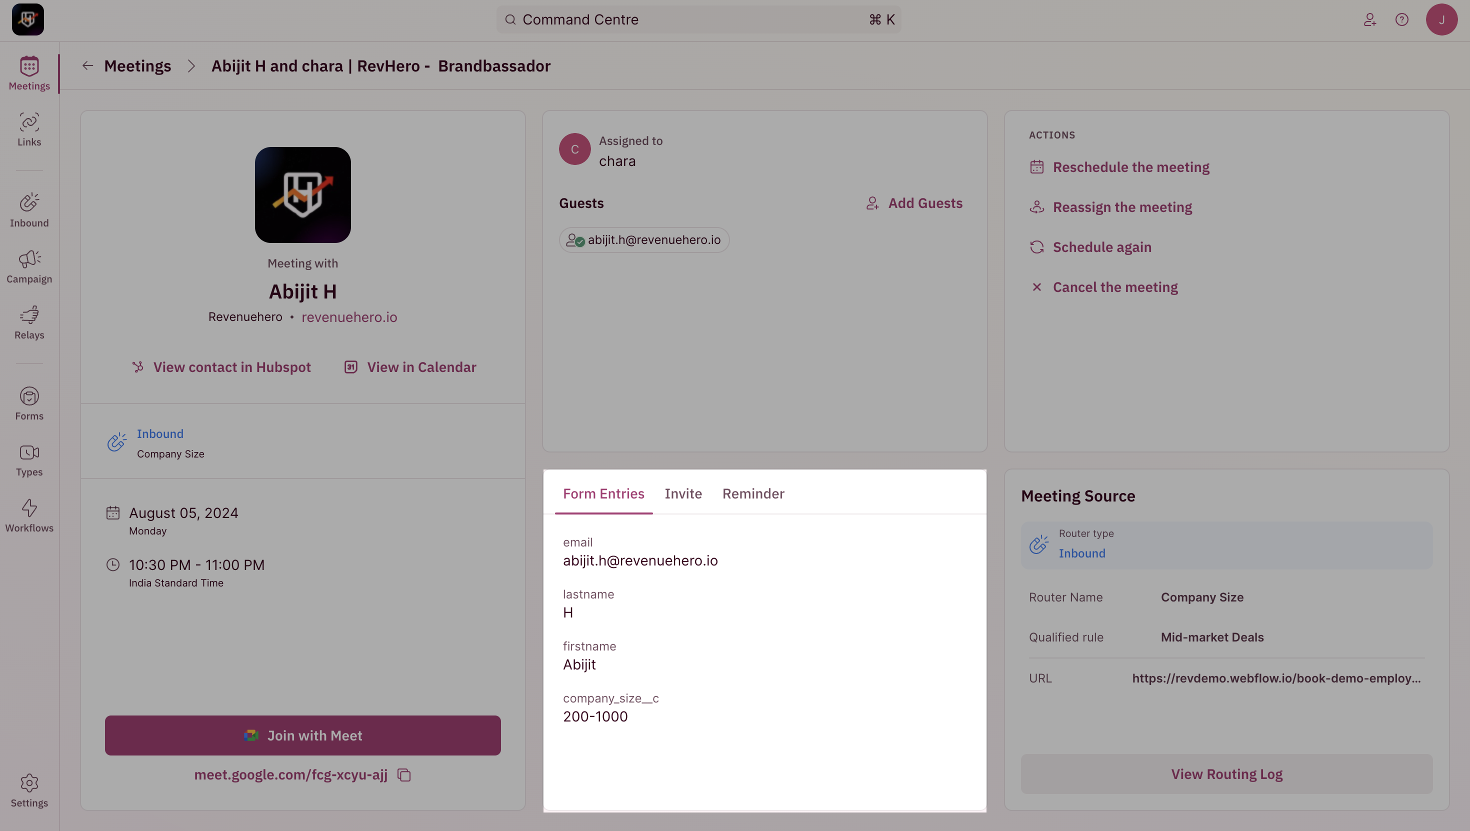The image size is (1470, 831).
Task: Click Reschedule the meeting
Action: point(1131,166)
